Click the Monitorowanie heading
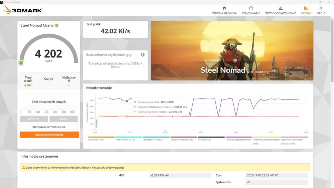 [x=99, y=88]
